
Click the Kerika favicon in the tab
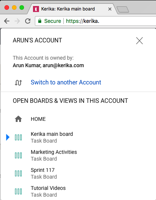pyautogui.click(x=36, y=9)
